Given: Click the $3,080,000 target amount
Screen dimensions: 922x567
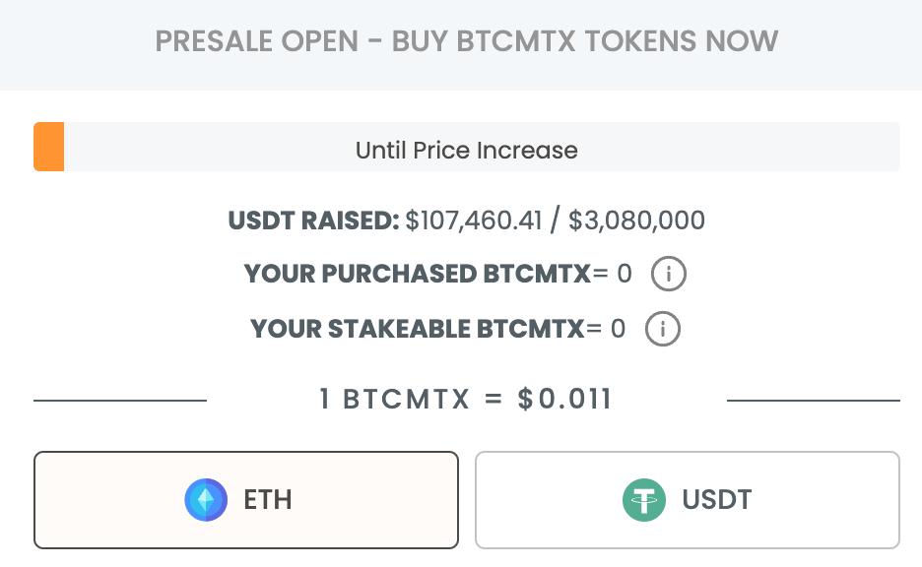Looking at the screenshot, I should 636,220.
